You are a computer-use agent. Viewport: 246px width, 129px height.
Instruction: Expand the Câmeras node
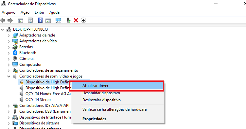9,59
